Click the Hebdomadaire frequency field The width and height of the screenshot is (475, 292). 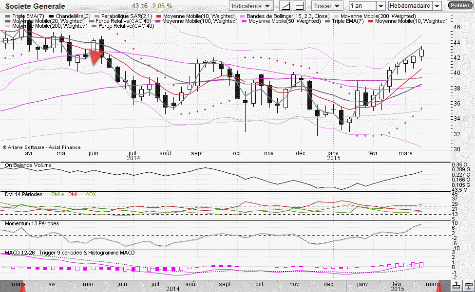point(410,6)
